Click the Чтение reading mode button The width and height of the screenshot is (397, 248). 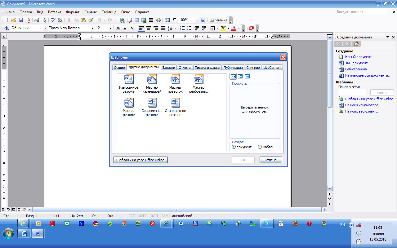coord(219,20)
